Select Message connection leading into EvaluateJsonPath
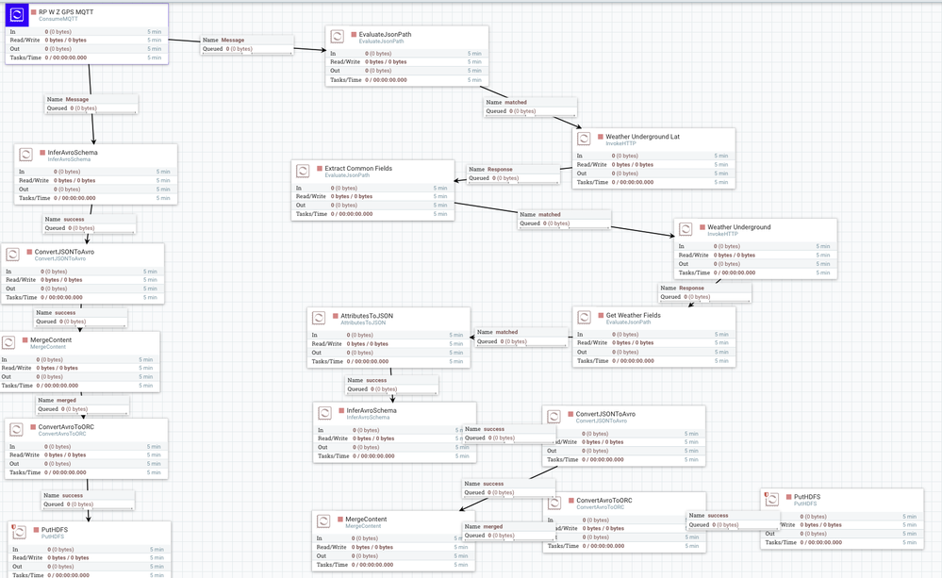Image resolution: width=942 pixels, height=578 pixels. click(x=247, y=44)
